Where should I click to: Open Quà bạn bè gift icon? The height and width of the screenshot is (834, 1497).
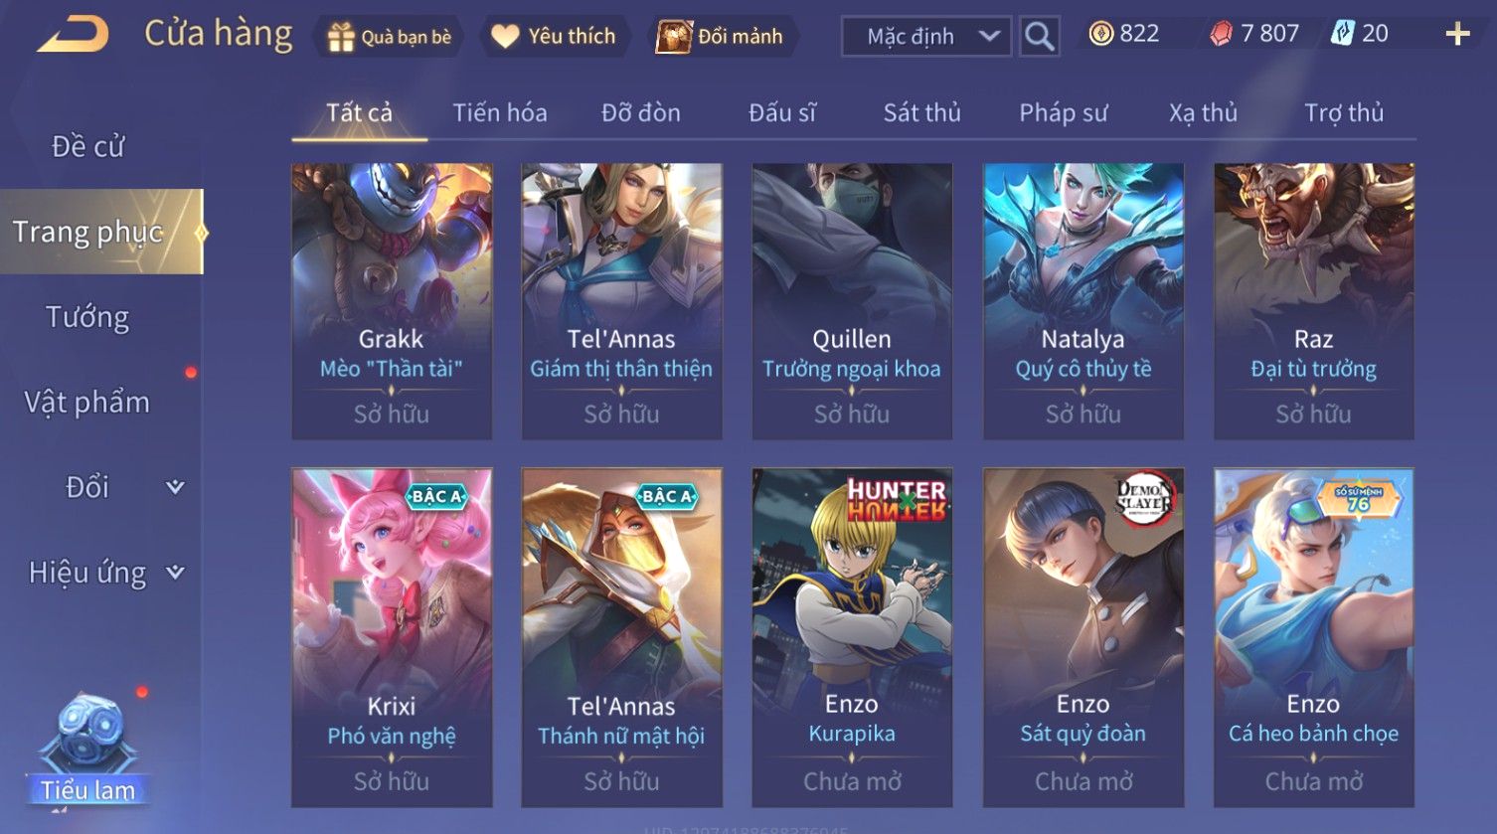[341, 37]
